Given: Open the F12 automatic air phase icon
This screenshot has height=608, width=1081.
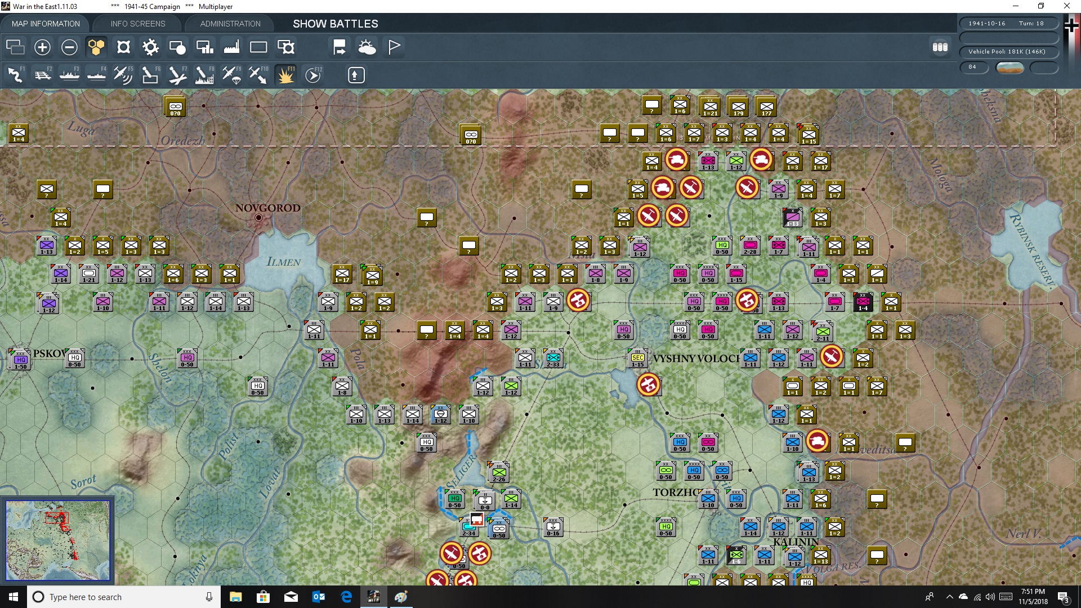Looking at the screenshot, I should click(x=313, y=75).
